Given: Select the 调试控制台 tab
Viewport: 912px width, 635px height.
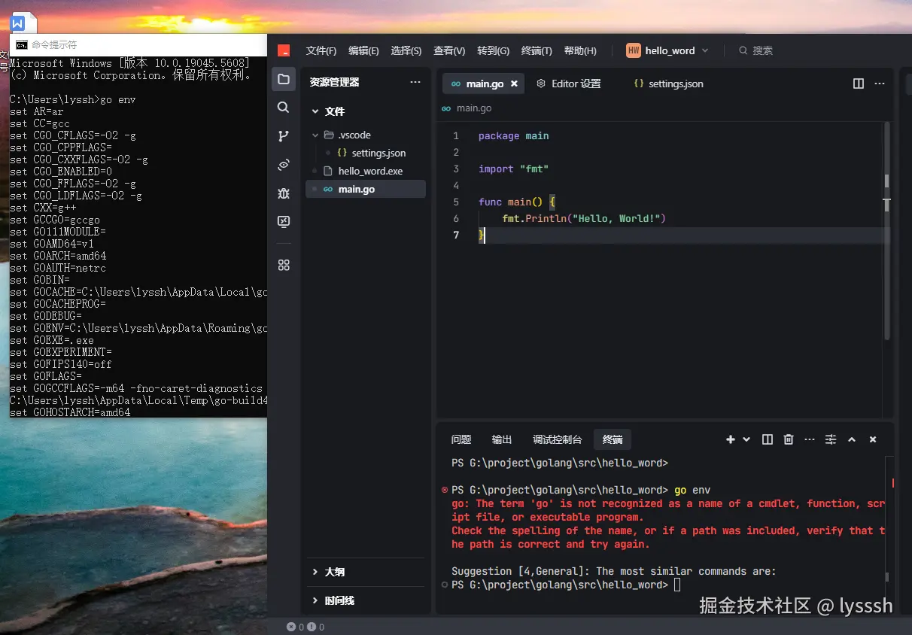Looking at the screenshot, I should click(557, 439).
